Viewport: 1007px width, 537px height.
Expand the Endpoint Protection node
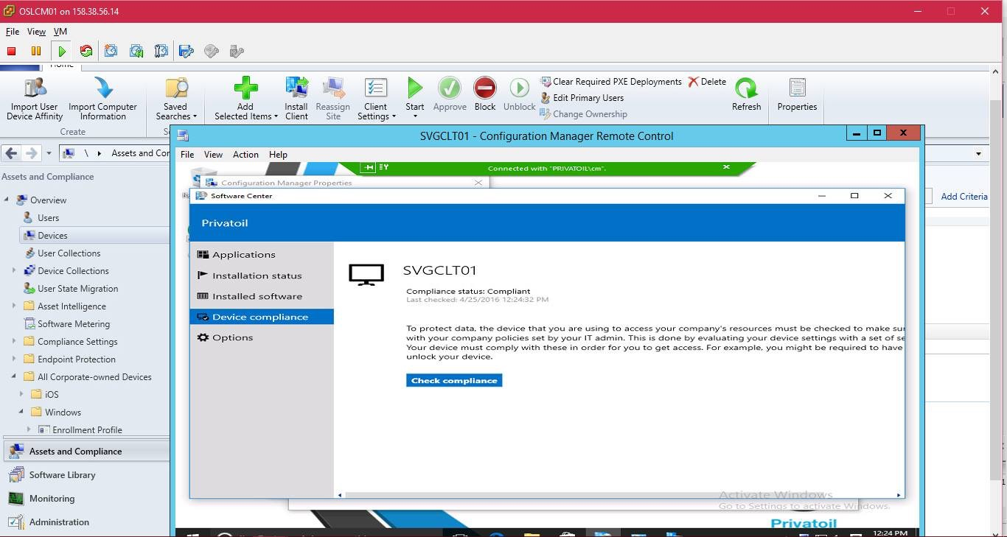point(14,359)
